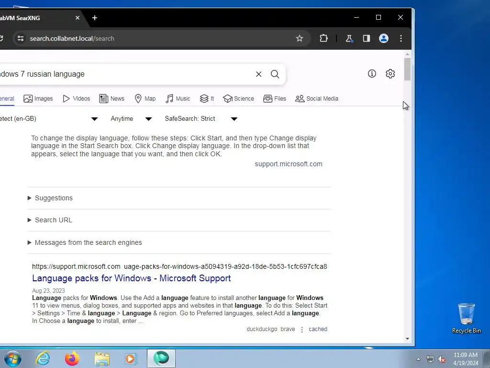Open the Windows Start menu

pyautogui.click(x=12, y=358)
